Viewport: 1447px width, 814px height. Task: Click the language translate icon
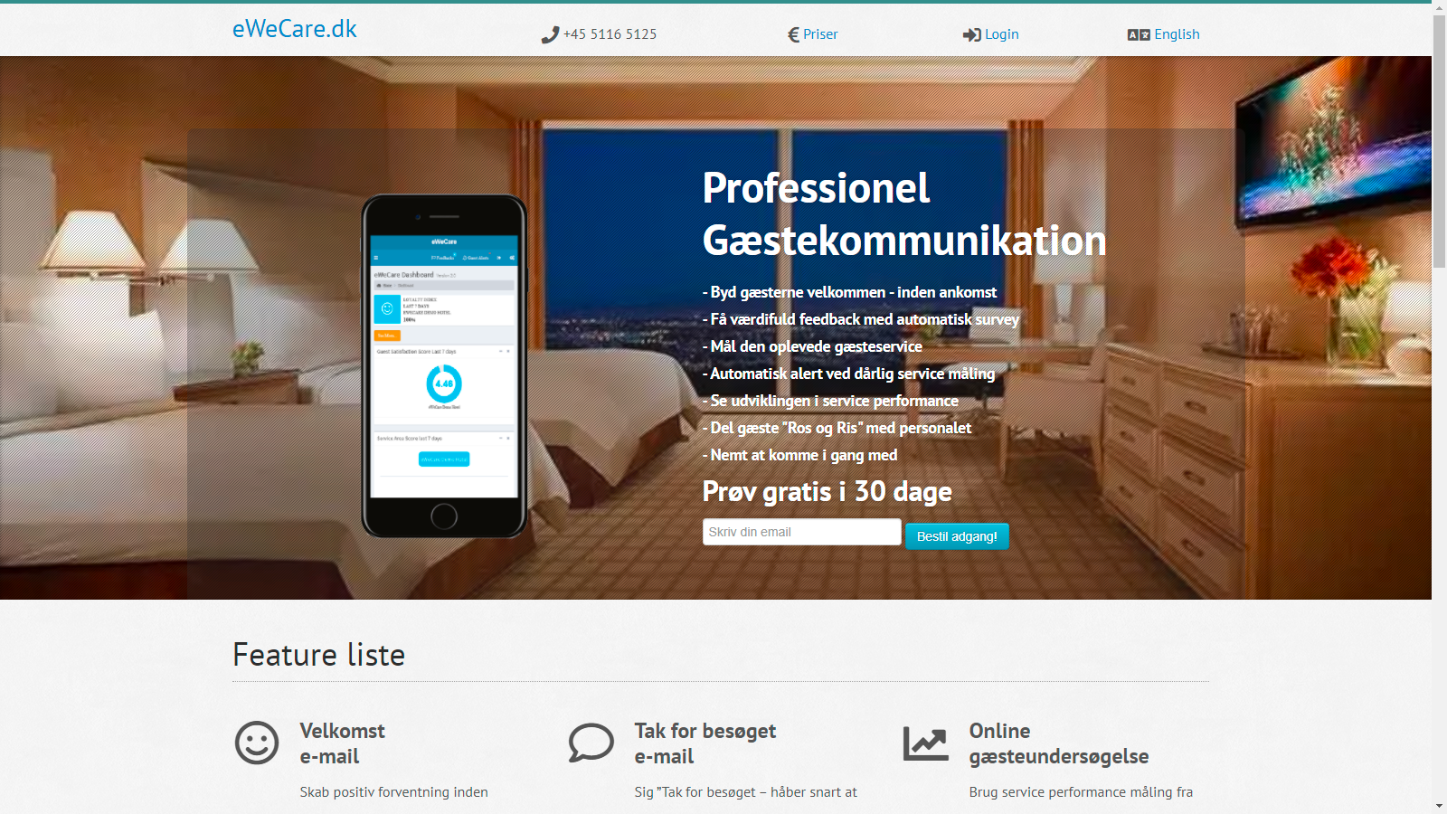point(1139,34)
